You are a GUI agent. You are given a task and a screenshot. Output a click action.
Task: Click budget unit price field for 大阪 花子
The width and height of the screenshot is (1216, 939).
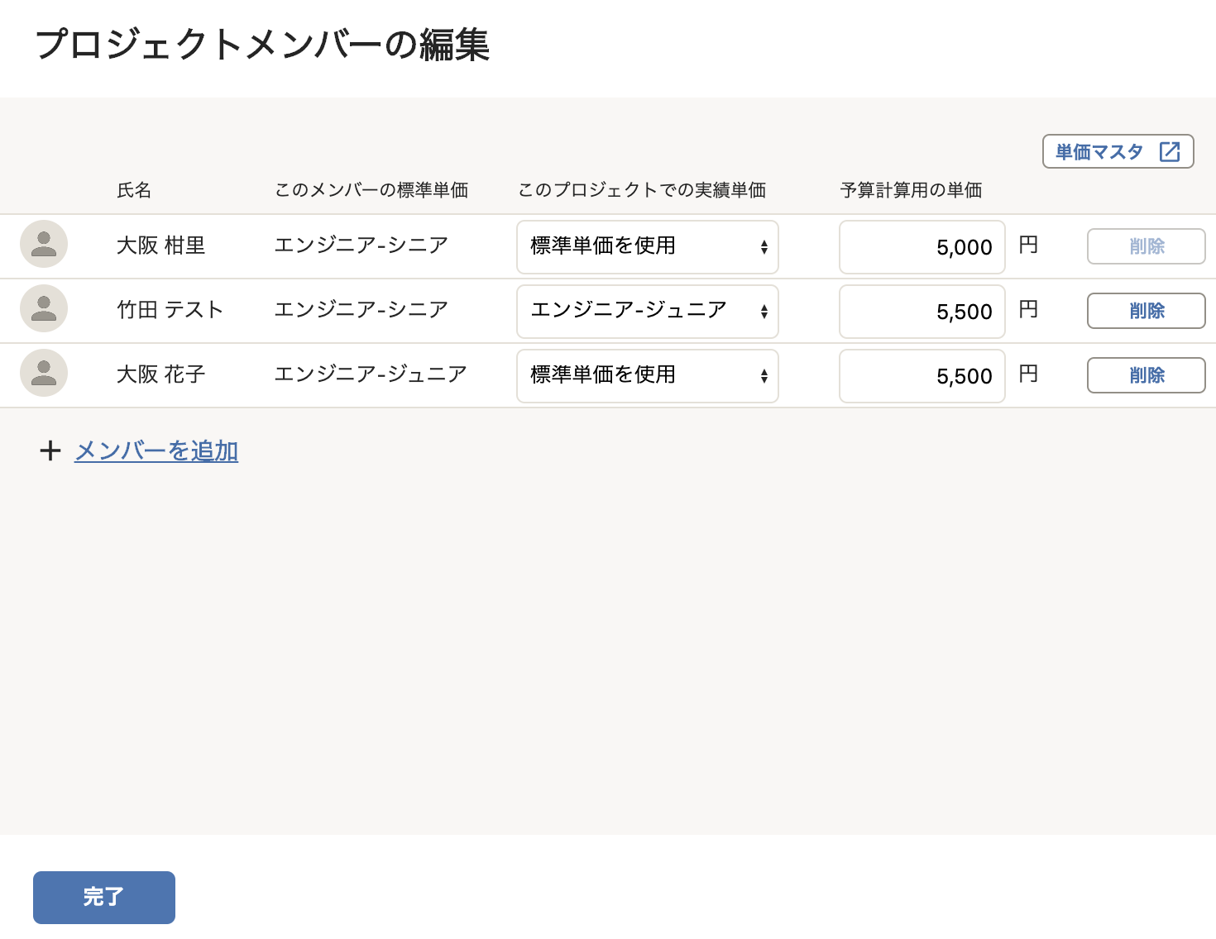922,375
